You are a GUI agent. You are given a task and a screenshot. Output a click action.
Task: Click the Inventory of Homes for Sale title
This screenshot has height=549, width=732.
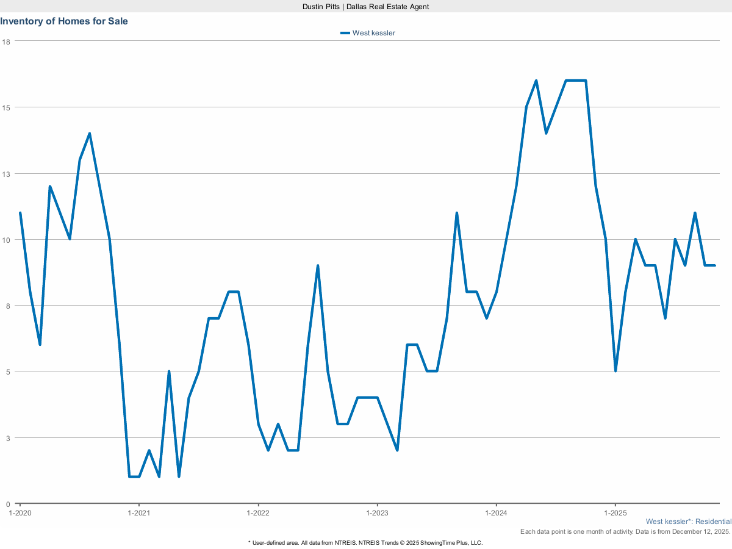tap(64, 21)
